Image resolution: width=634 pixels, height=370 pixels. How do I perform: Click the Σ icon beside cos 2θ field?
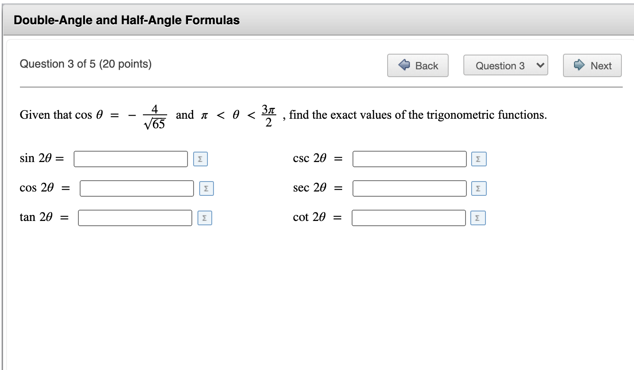206,188
